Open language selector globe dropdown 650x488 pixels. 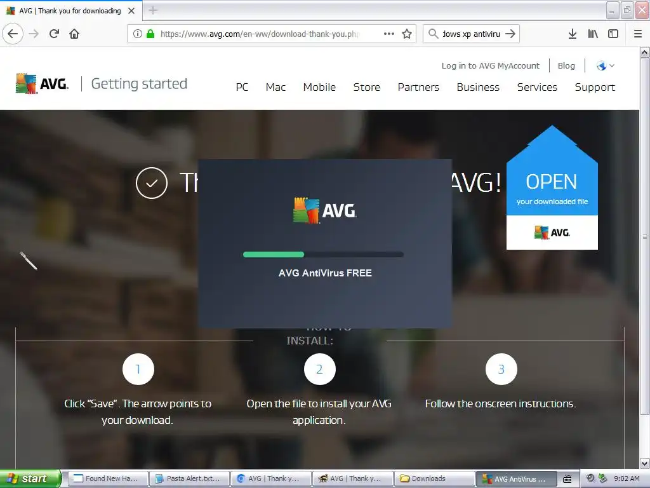click(x=605, y=65)
